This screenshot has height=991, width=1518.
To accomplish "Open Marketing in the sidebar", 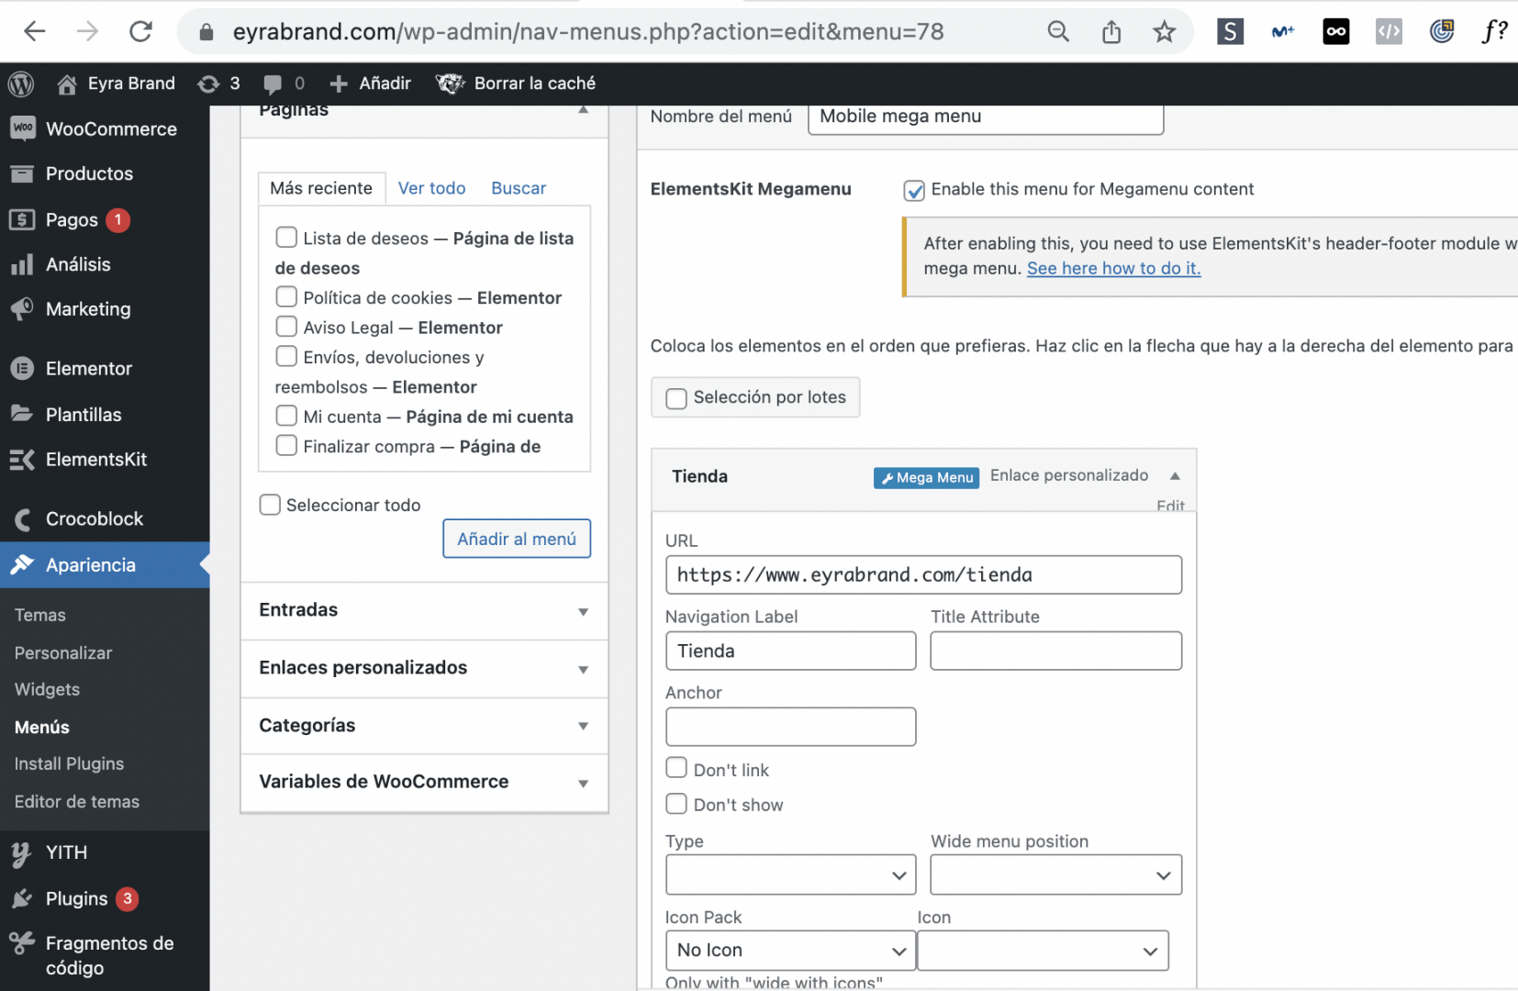I will point(105,309).
